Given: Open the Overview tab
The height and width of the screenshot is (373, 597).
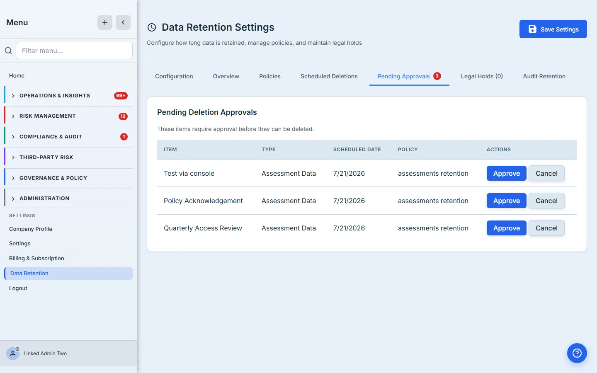Looking at the screenshot, I should point(226,76).
